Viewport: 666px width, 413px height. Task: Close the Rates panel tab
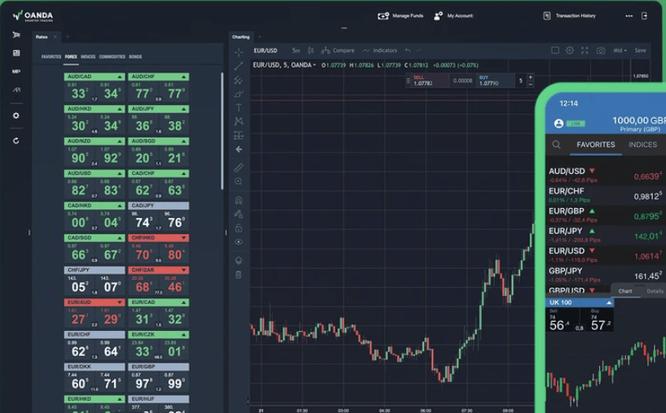(55, 37)
